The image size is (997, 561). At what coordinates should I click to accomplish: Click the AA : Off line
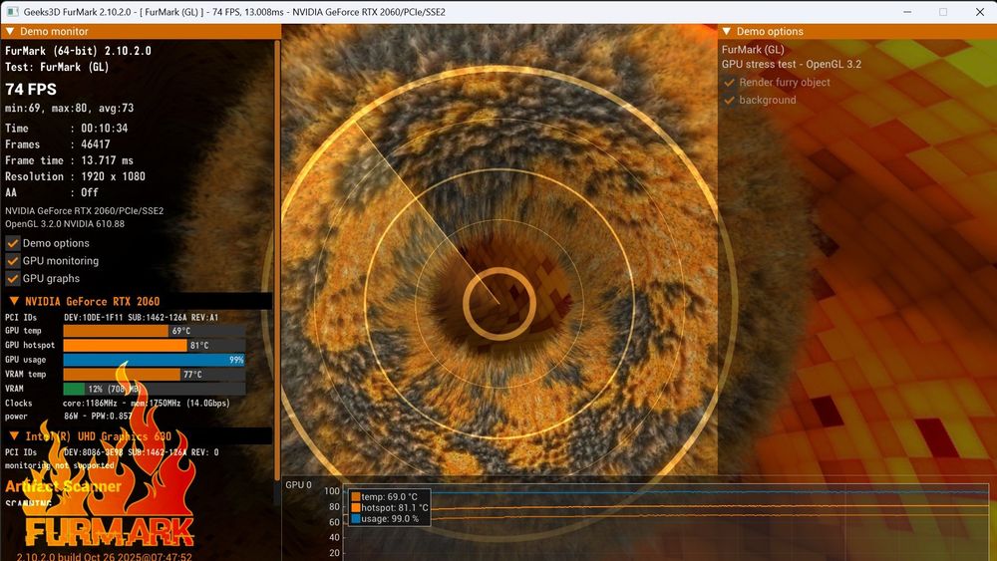[x=52, y=192]
